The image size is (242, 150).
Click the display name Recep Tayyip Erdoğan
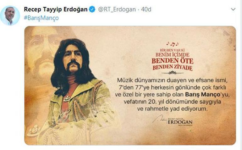point(56,9)
